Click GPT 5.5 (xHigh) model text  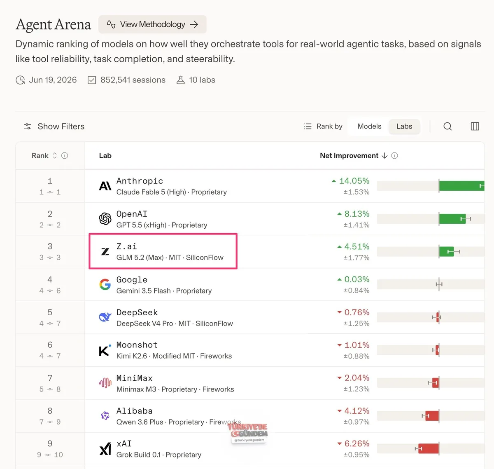[x=141, y=225]
